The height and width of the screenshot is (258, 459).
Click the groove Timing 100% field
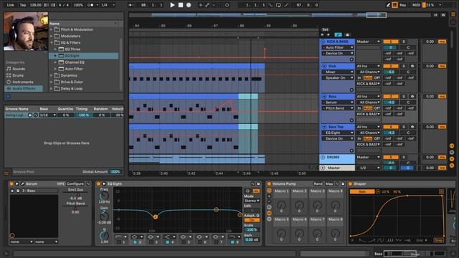point(83,115)
